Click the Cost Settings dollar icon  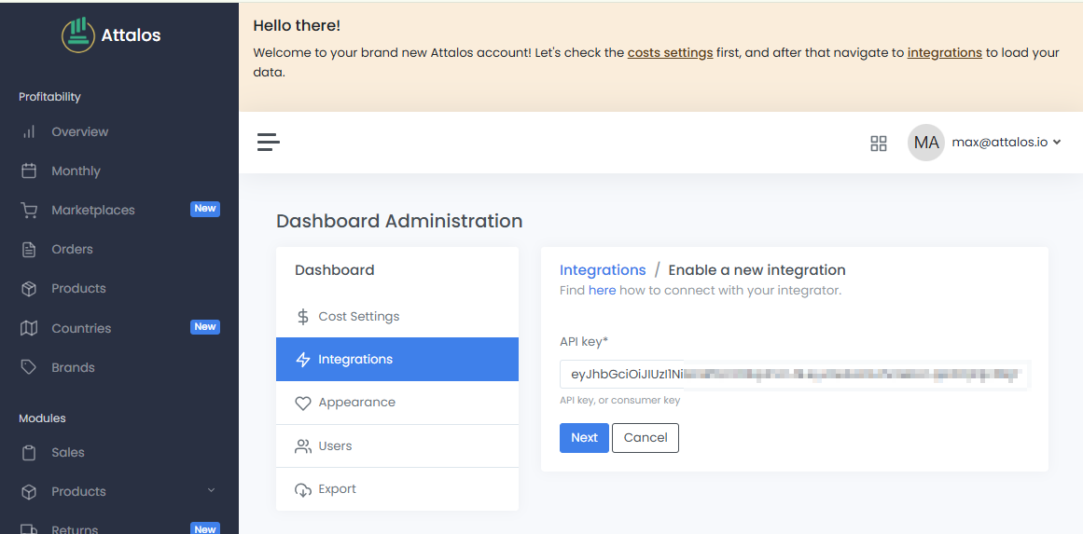point(302,317)
